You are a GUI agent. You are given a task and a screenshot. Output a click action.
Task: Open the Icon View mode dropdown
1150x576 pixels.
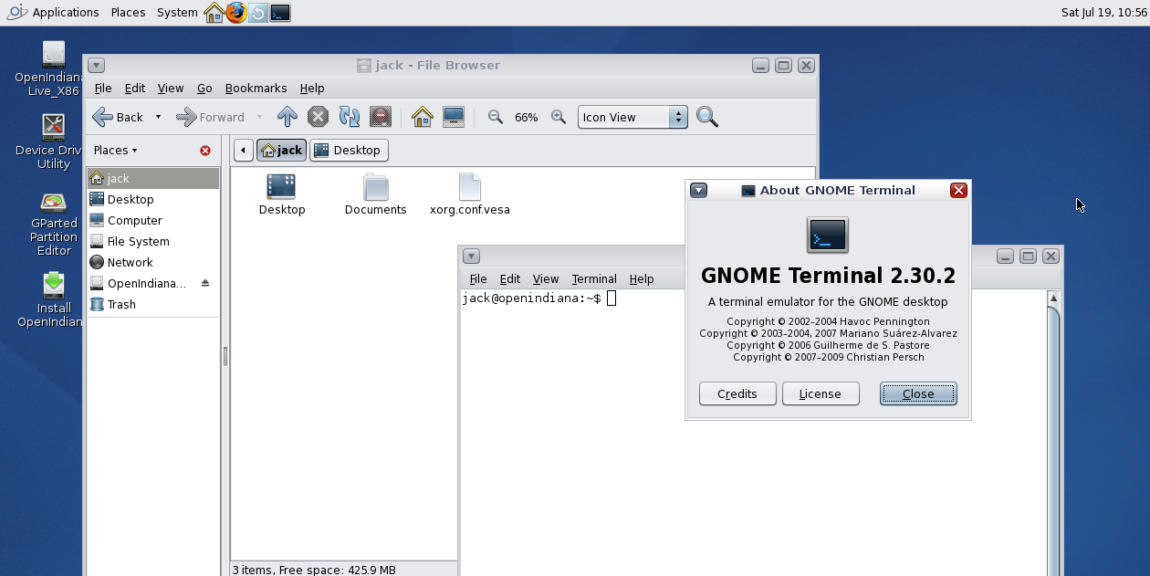point(632,117)
